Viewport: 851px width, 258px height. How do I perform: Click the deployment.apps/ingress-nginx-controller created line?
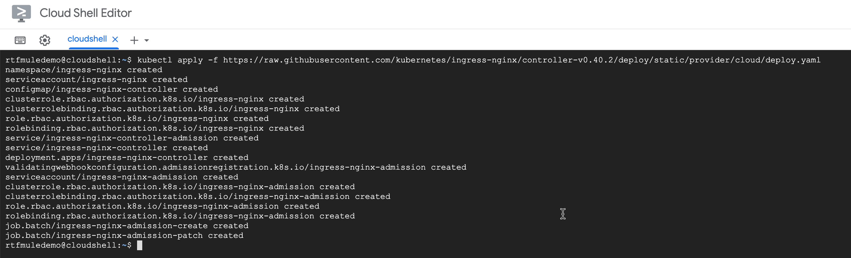(x=127, y=158)
